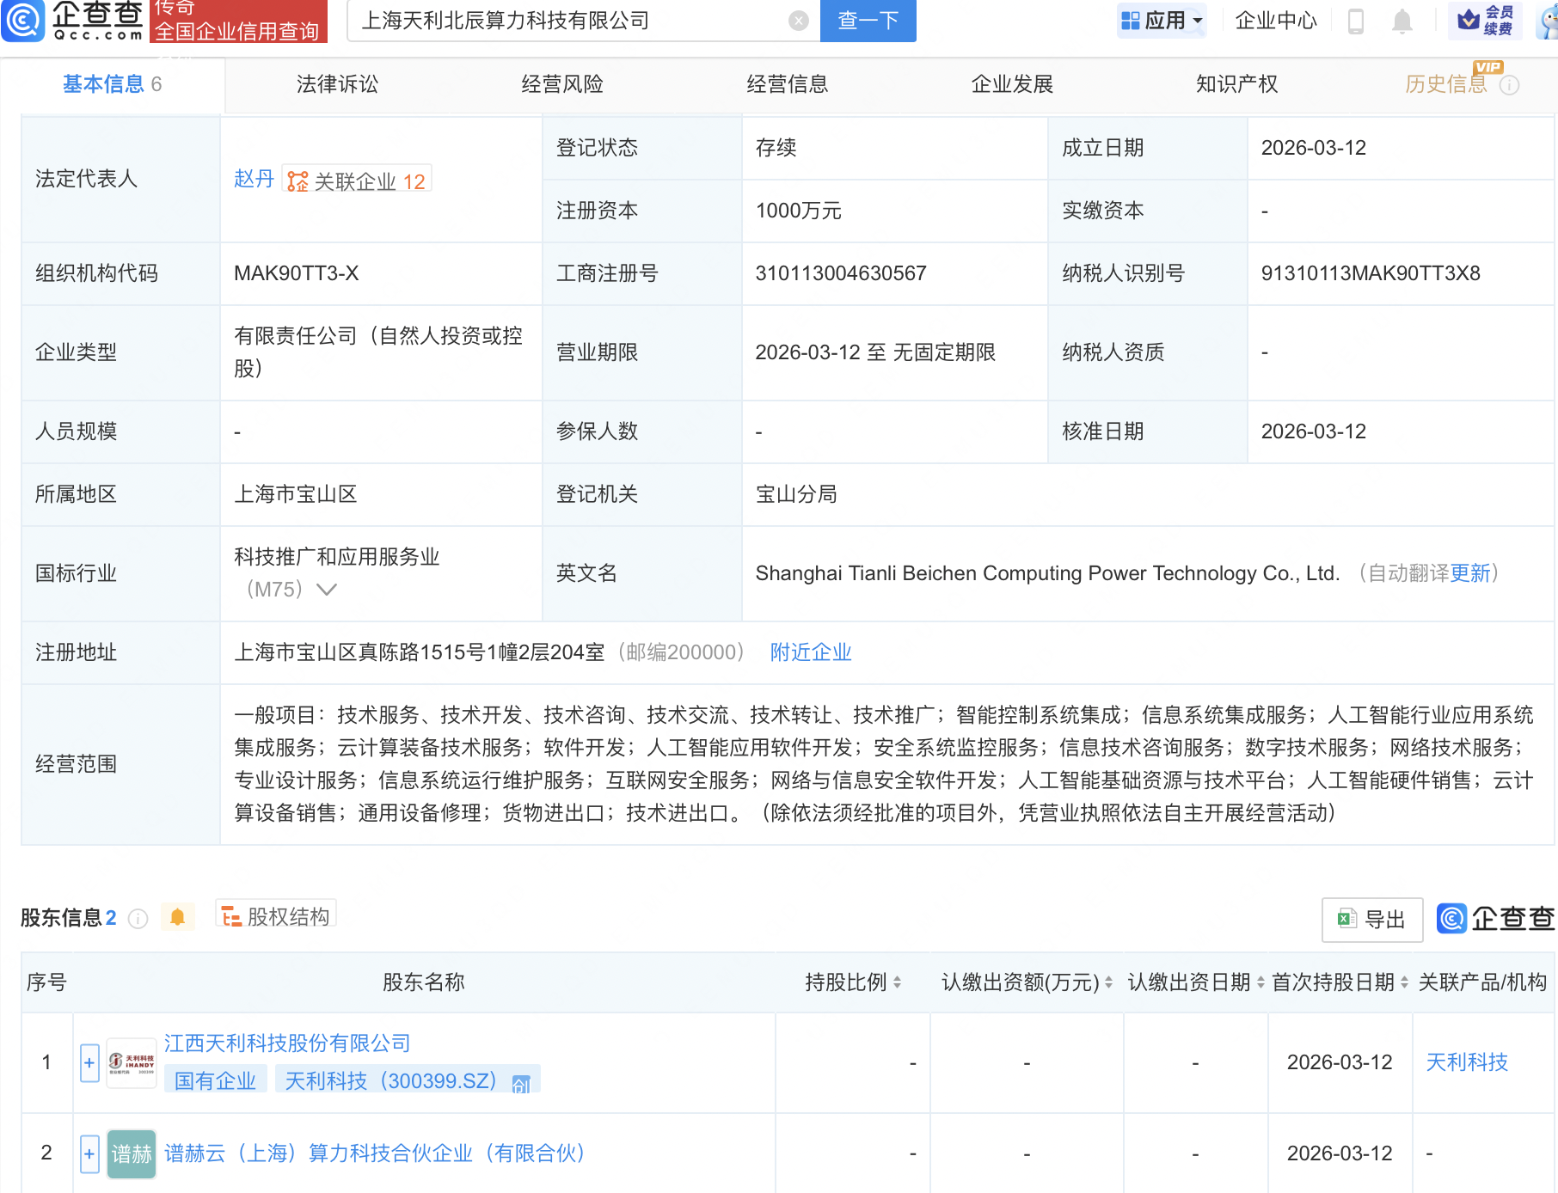The height and width of the screenshot is (1193, 1558).
Task: Click legal representative 赵丹 link
Action: [x=254, y=180]
